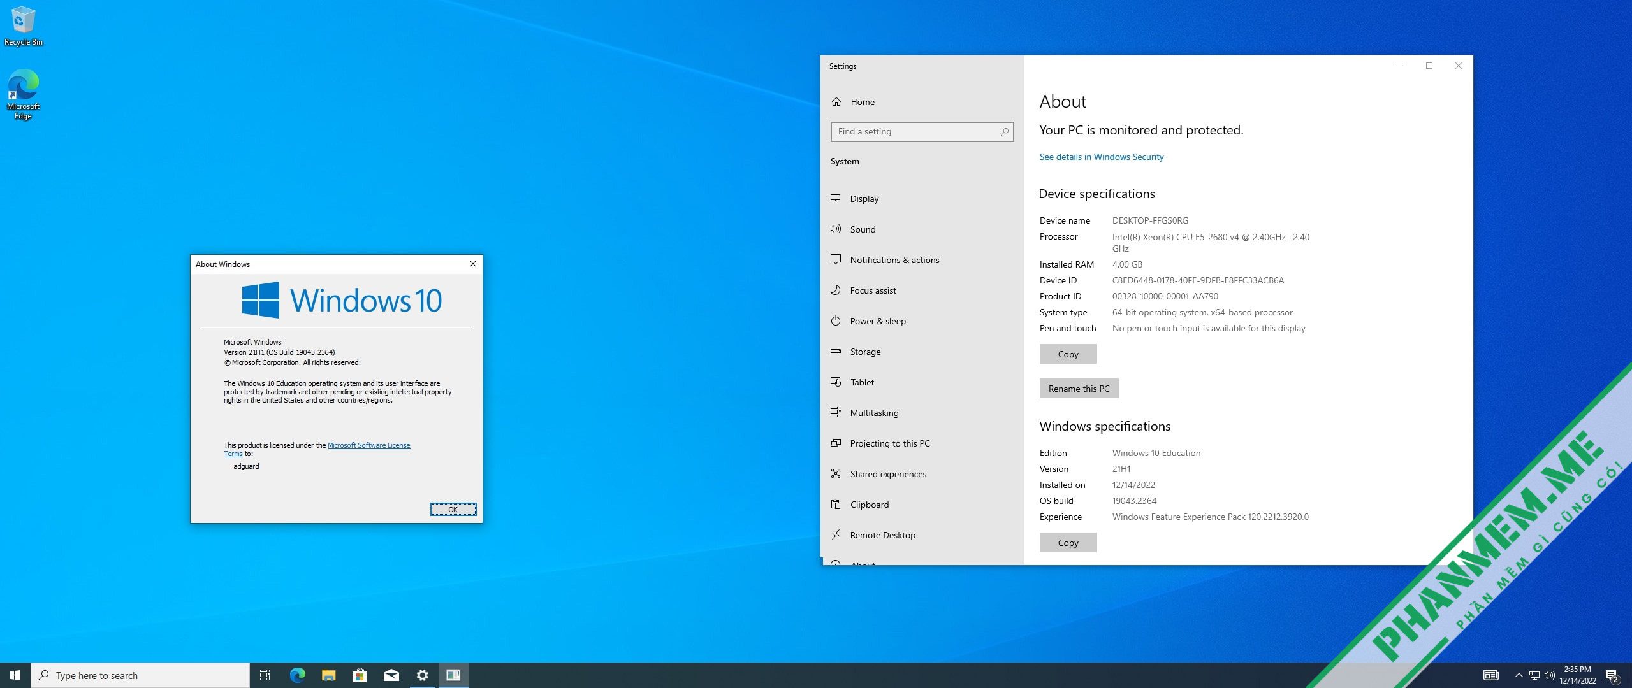The width and height of the screenshot is (1632, 688).
Task: Show hidden tray icons chevron
Action: (x=1519, y=675)
